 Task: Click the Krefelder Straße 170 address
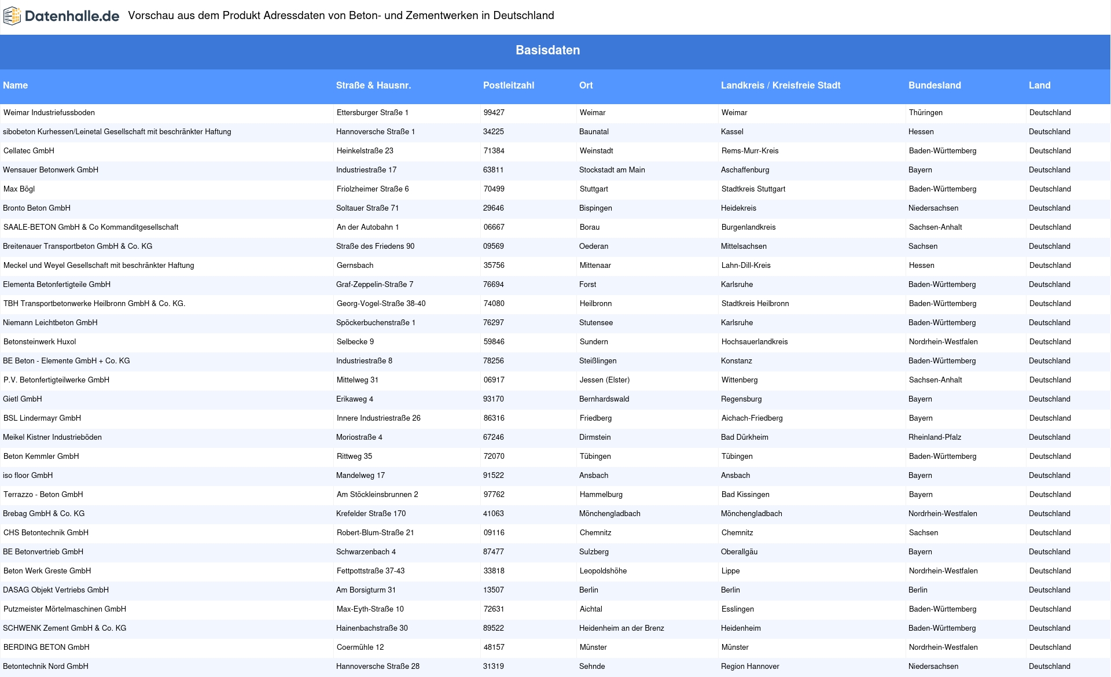point(371,514)
